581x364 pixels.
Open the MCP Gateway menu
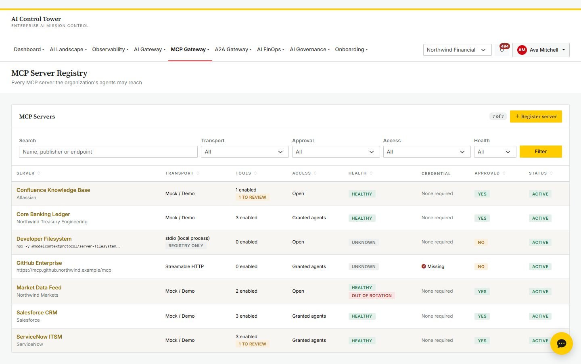[x=190, y=50]
